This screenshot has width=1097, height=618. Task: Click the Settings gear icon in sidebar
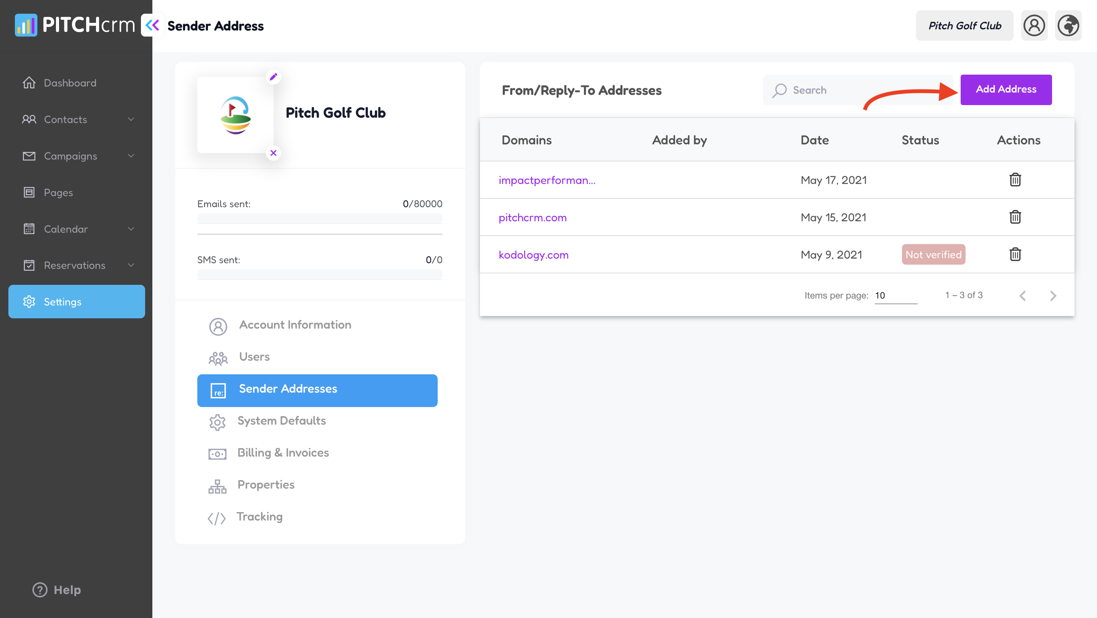29,301
